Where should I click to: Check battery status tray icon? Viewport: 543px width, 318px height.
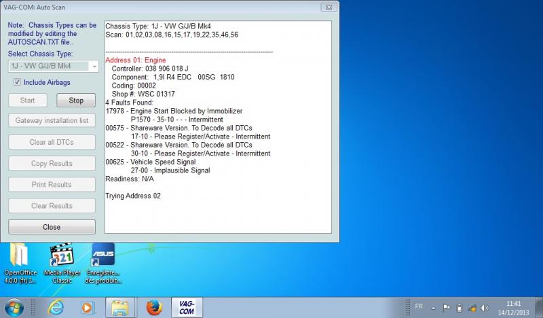[460, 308]
